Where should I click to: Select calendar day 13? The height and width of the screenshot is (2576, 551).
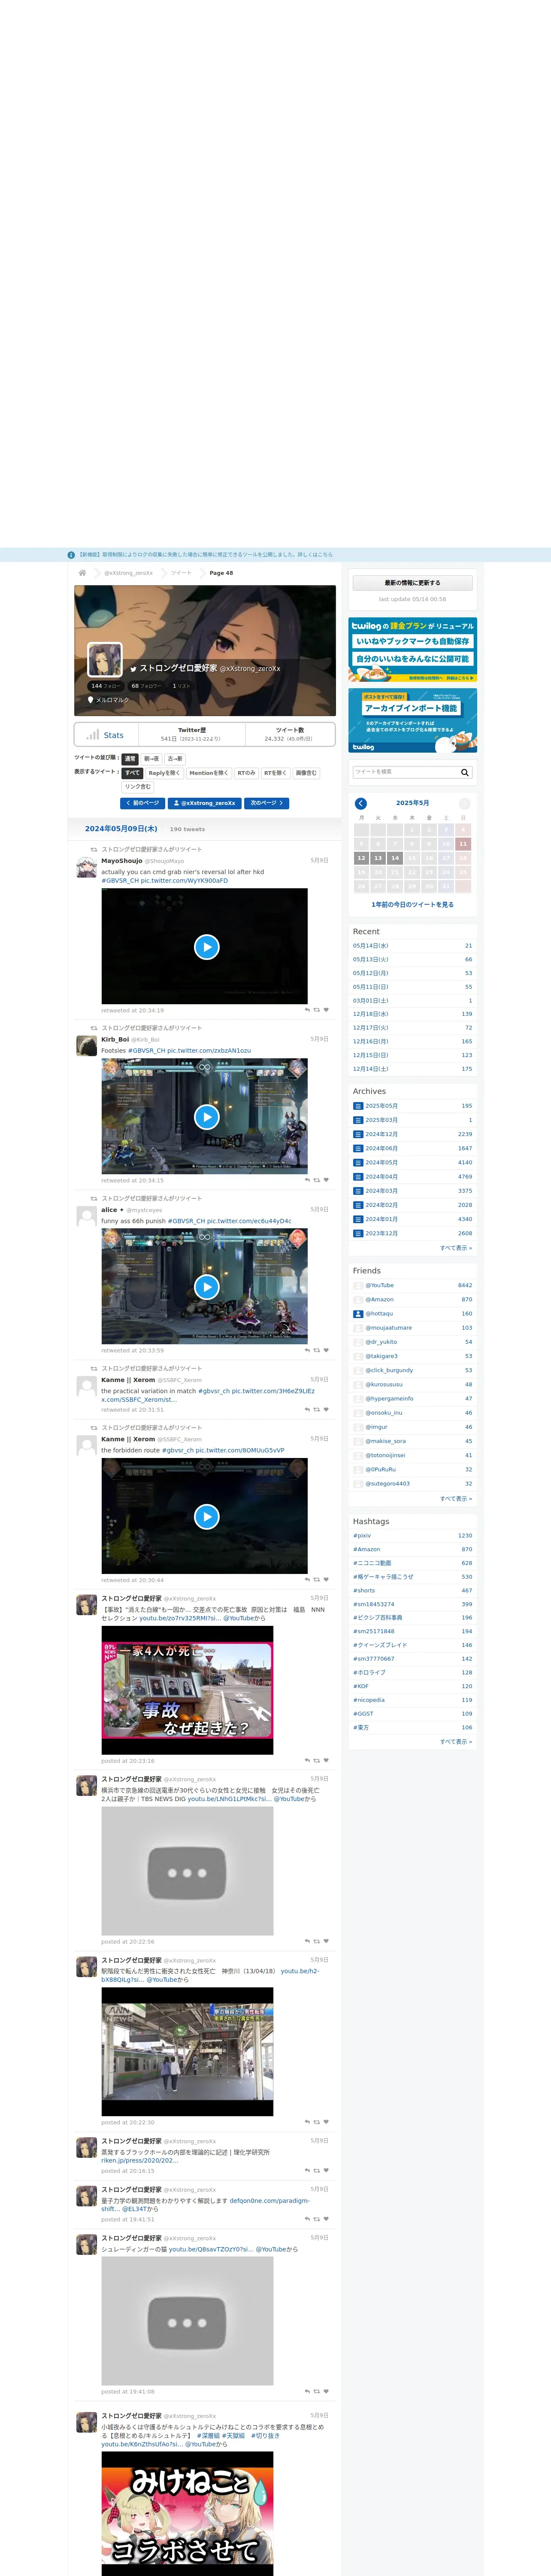click(378, 858)
